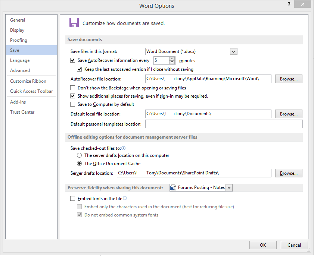Uncheck Keep the last autosaved version option
Image resolution: width=314 pixels, height=256 pixels.
tap(80, 69)
